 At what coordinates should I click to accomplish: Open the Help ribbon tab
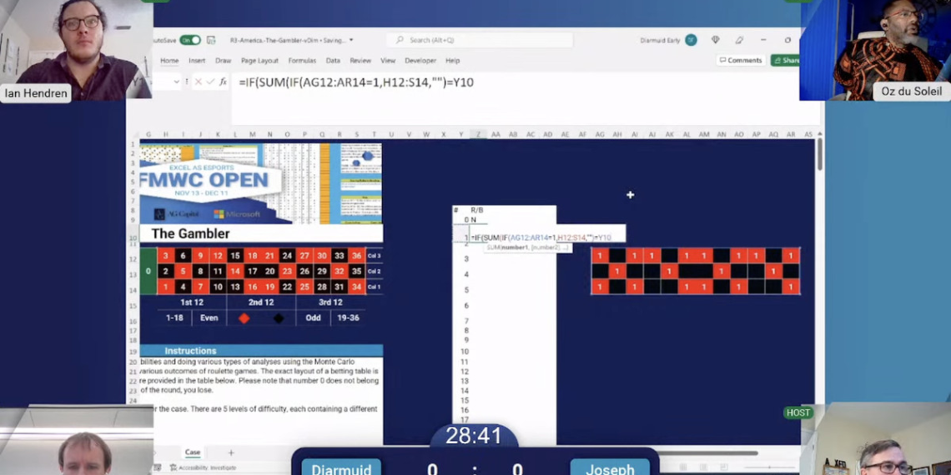point(452,61)
